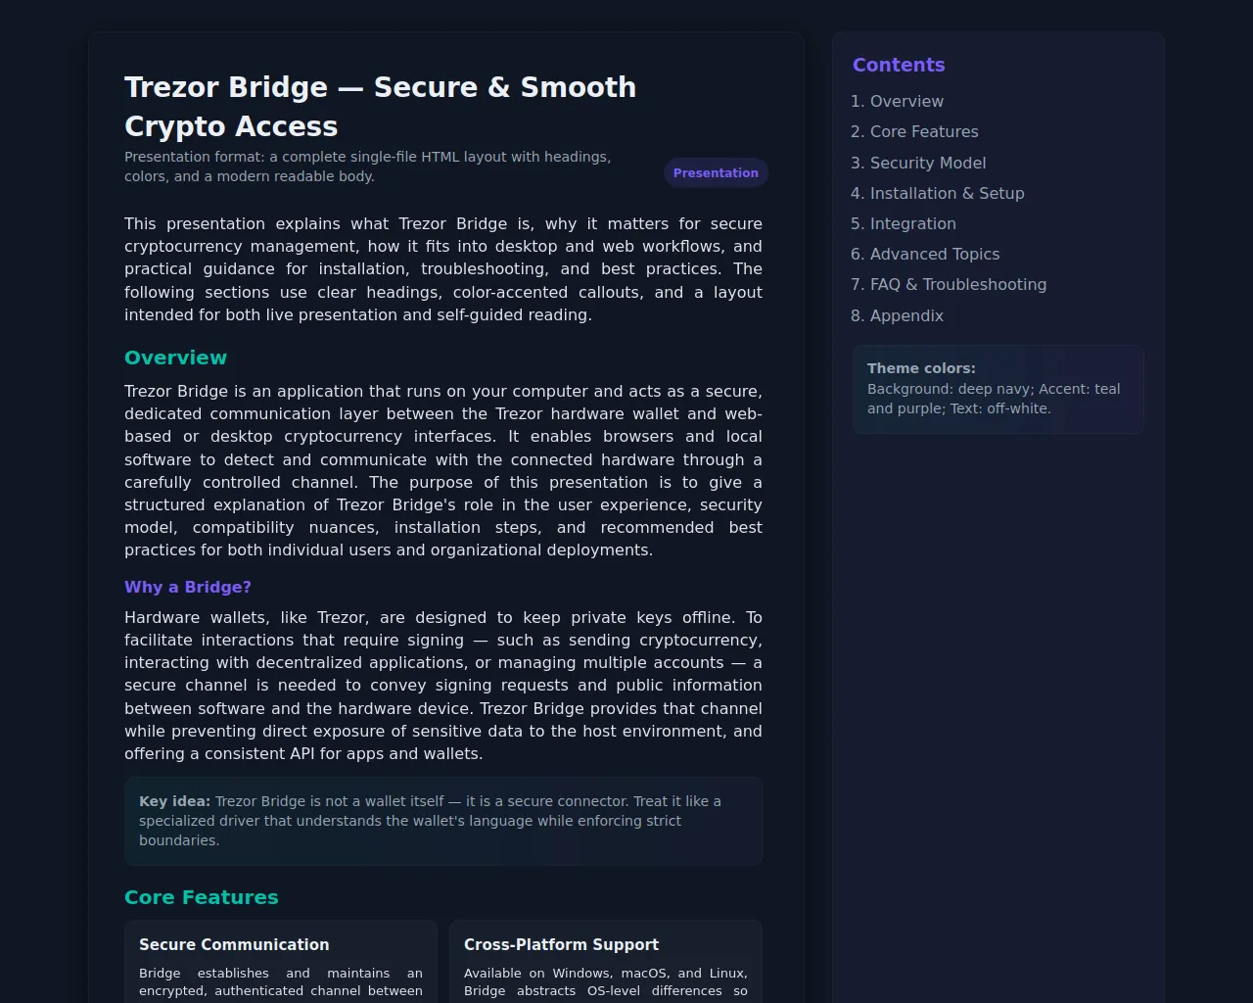Click the Presentation badge

[x=716, y=172]
